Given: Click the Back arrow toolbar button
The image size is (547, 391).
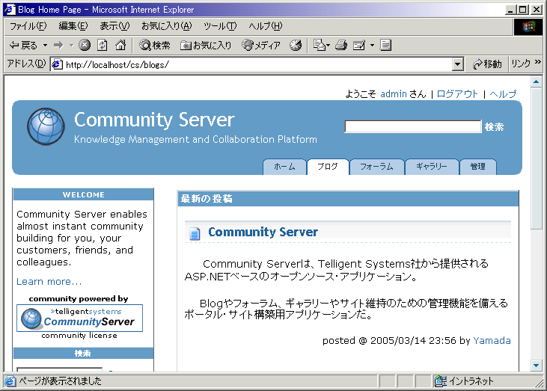Looking at the screenshot, I should [23, 46].
